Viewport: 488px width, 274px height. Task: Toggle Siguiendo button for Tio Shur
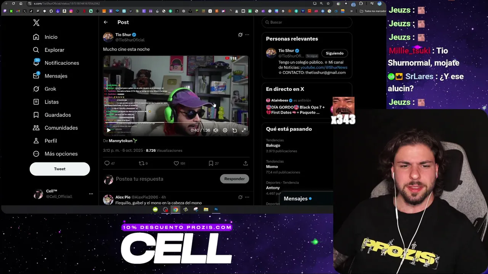[x=335, y=53]
